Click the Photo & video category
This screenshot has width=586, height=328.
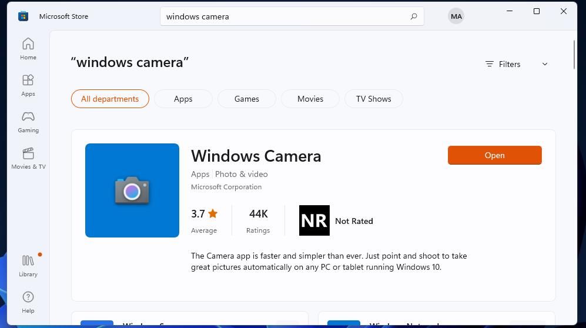[242, 174]
